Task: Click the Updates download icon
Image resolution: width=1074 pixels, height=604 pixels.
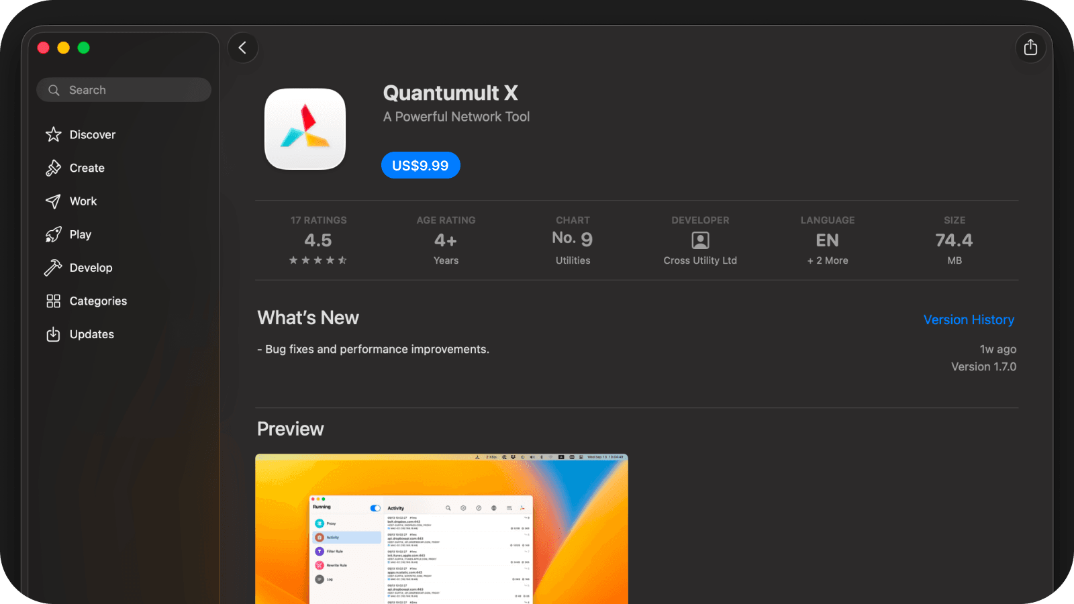Action: (54, 334)
